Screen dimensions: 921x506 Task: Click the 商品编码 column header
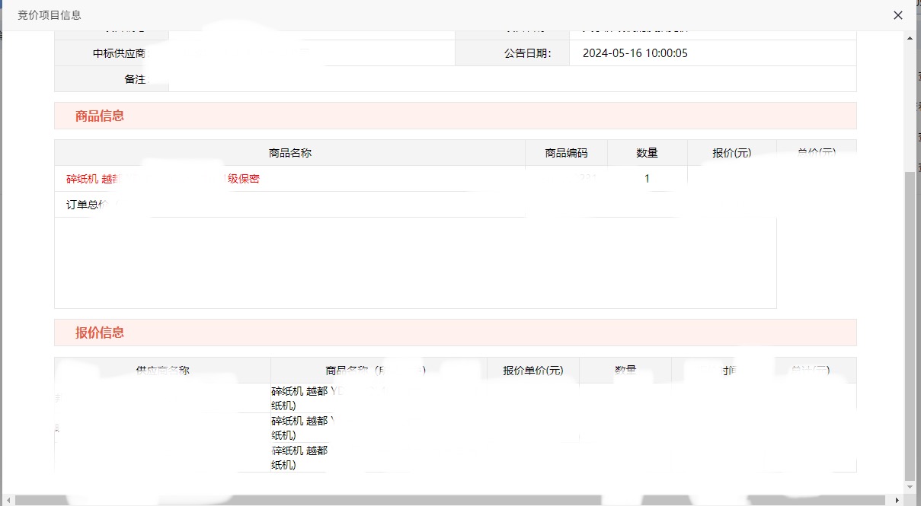[566, 153]
